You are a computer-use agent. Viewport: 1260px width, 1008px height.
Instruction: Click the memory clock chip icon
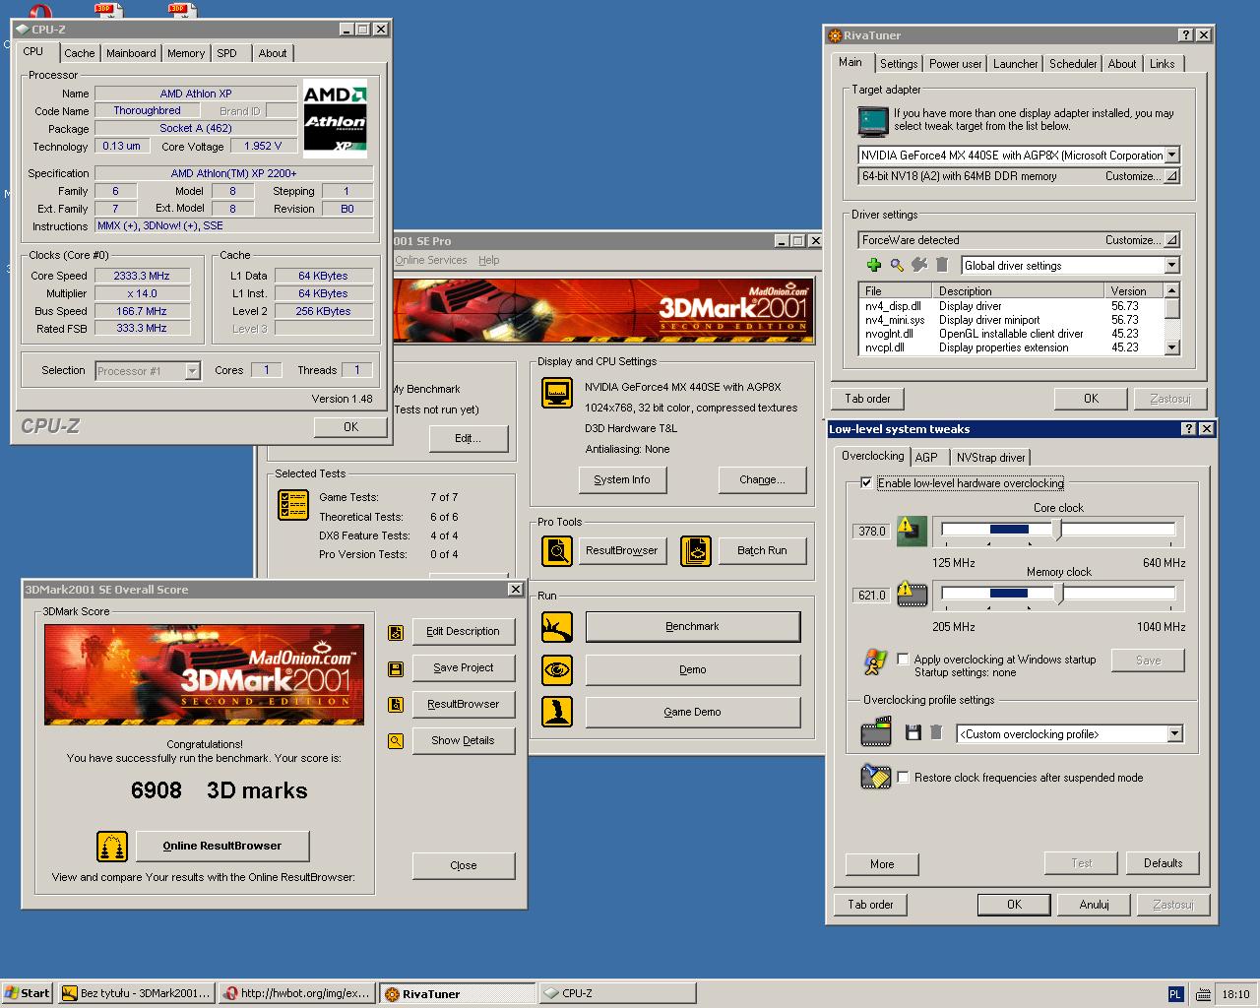(912, 595)
